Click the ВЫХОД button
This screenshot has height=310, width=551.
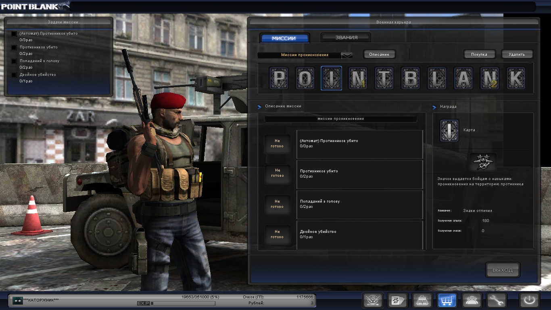click(x=503, y=270)
